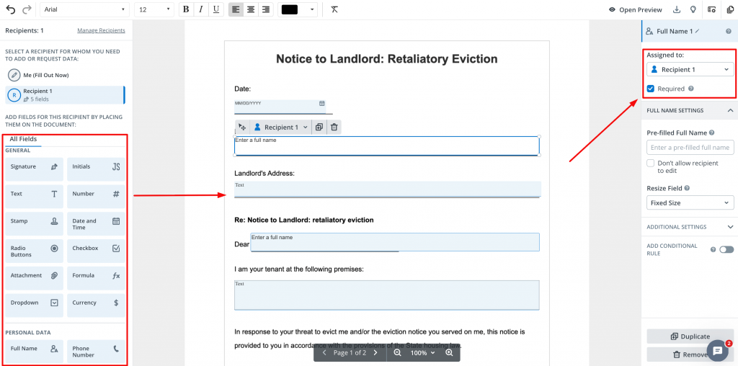Screen dimensions: 738x366
Task: Open calendar picker in Date field
Action: [x=322, y=103]
